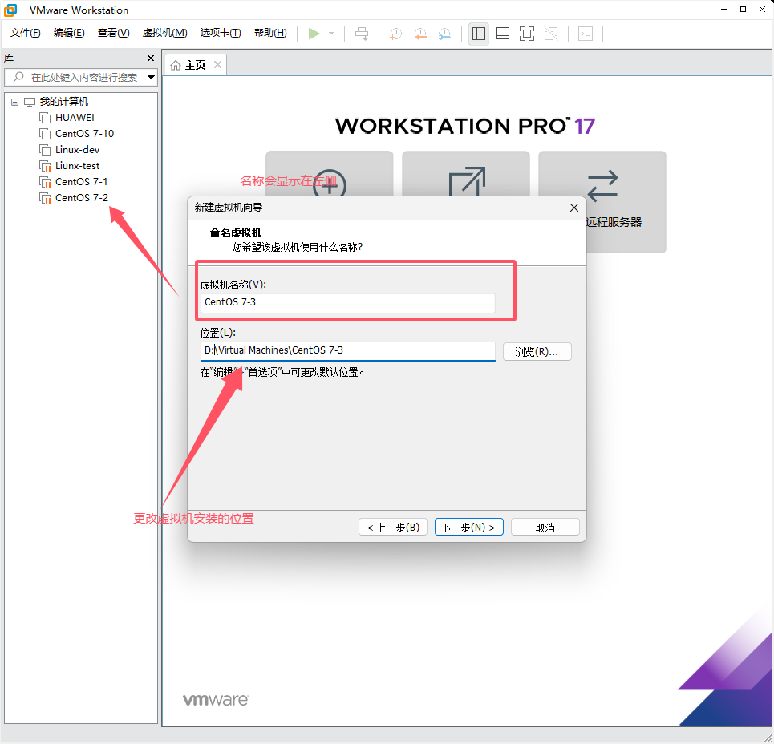Click the 下一步(N) next button
The width and height of the screenshot is (774, 744).
point(469,527)
